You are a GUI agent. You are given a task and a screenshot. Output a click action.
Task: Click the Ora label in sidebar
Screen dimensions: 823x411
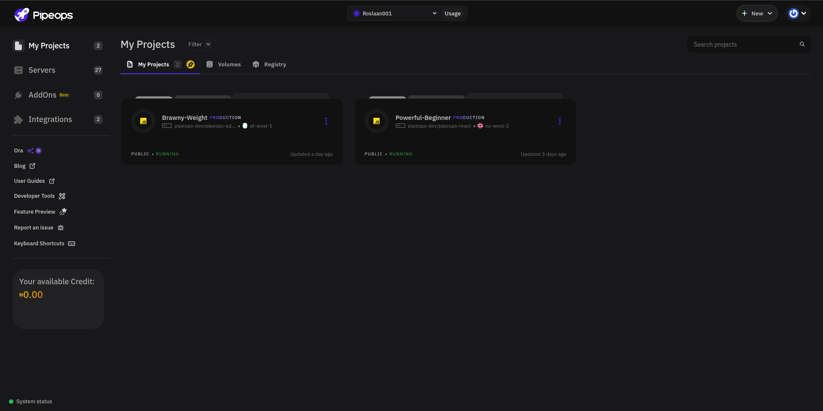(x=18, y=151)
